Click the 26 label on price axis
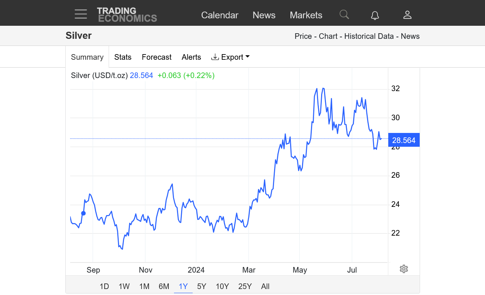Viewport: 485px width, 295px height. coord(395,175)
